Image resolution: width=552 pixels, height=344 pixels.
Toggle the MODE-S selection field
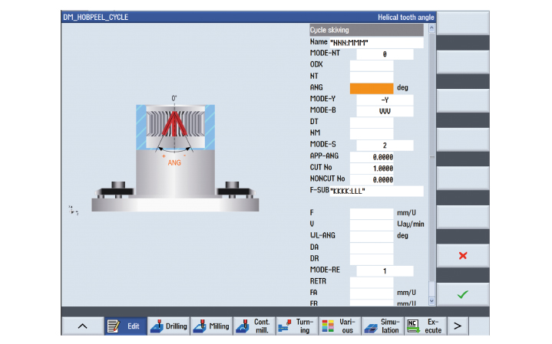click(x=381, y=144)
